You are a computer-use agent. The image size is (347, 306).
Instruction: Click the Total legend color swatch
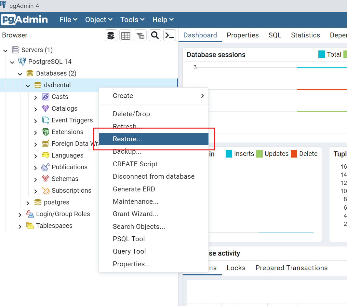(322, 54)
